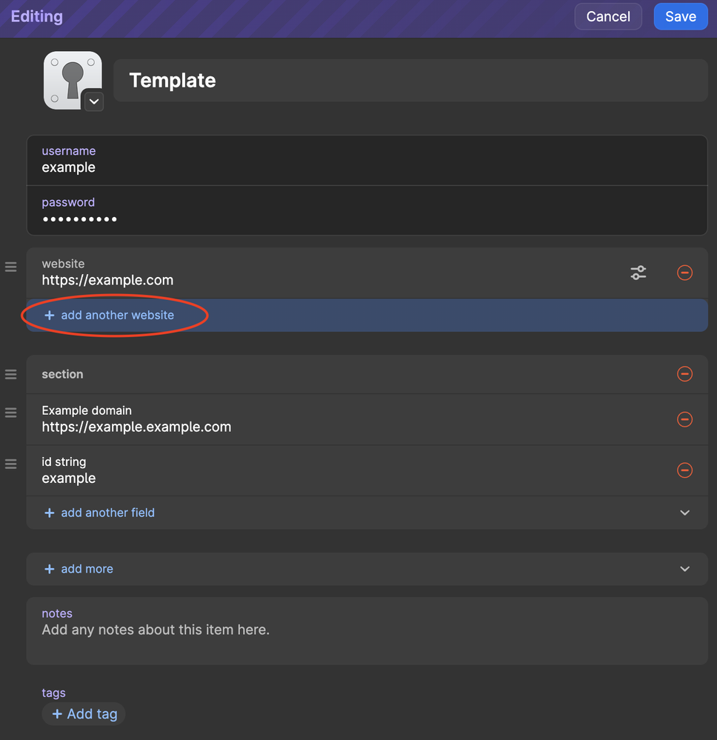Delete the section using its minus icon
The width and height of the screenshot is (717, 740).
point(684,374)
